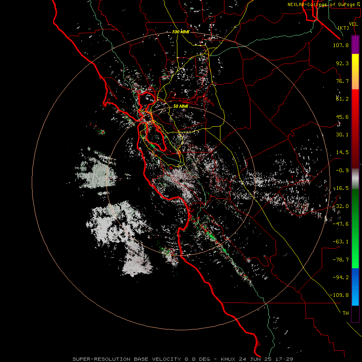The width and height of the screenshot is (362, 362).
Task: Pick the purple segment of the velocity scale
Action: [355, 45]
